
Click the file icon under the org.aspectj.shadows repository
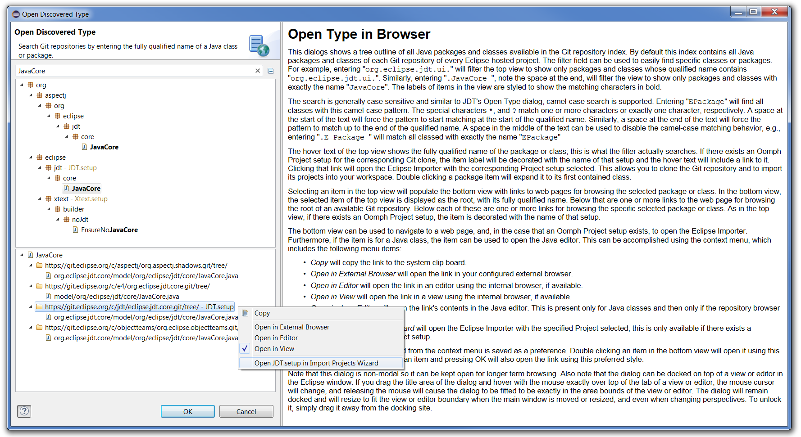pyautogui.click(x=49, y=275)
